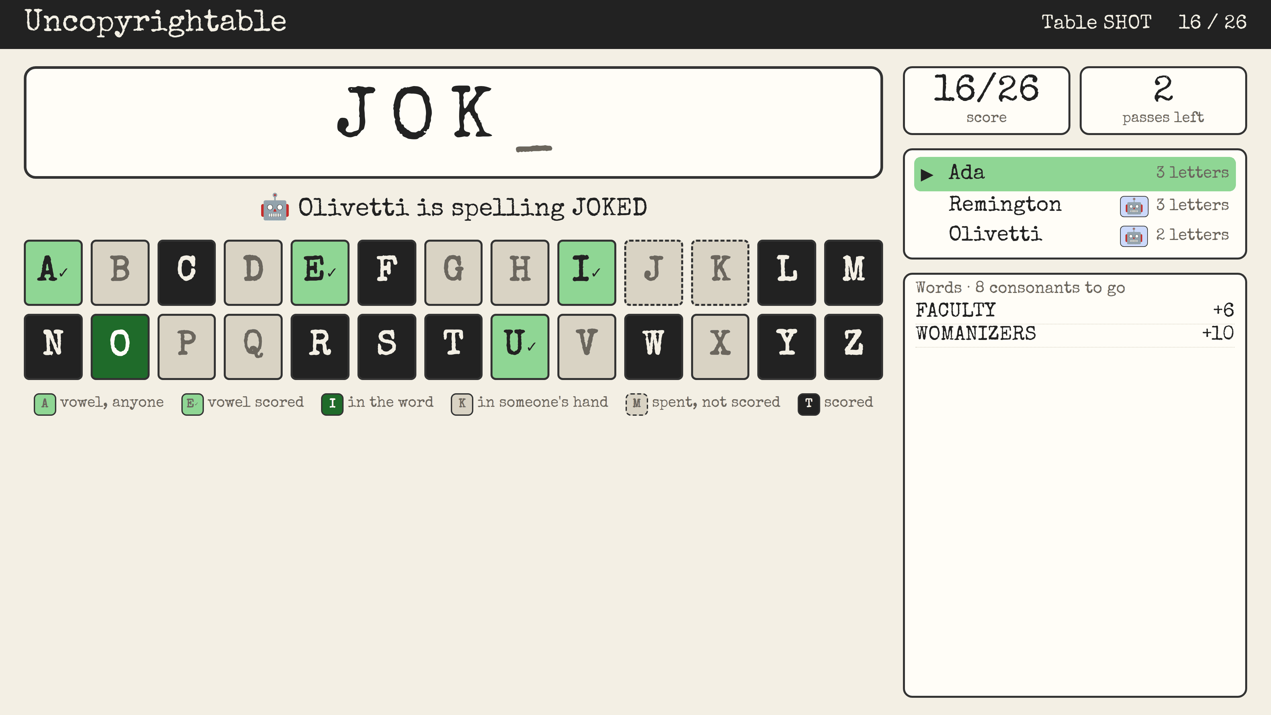
Task: Choose the letter V tile
Action: pyautogui.click(x=587, y=347)
